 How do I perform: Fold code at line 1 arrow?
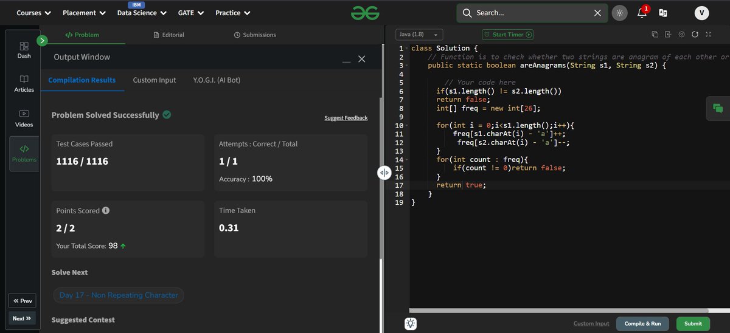406,48
